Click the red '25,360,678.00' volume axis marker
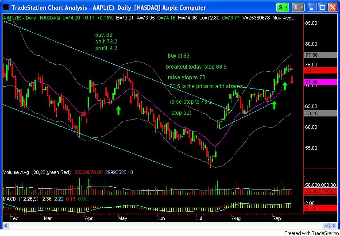Screen dimensions: 340x236 coord(321,191)
